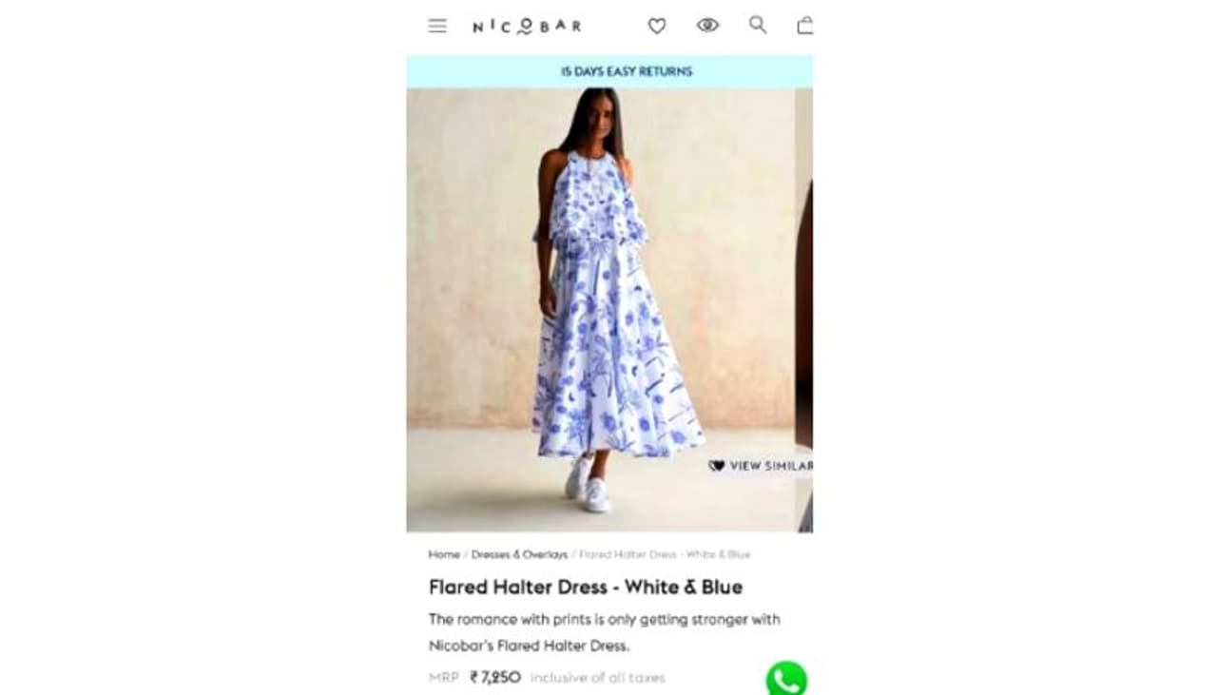
Task: Select the Flared Halter Dress breadcrumb item
Action: coord(665,554)
